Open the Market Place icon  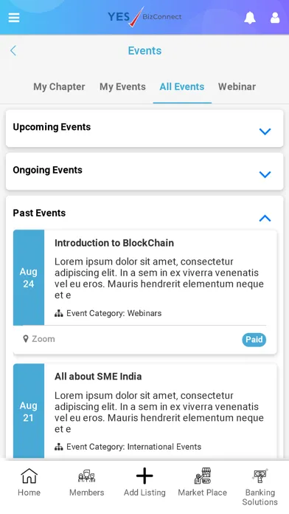(202, 476)
